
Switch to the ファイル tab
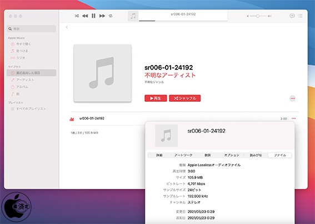click(280, 155)
